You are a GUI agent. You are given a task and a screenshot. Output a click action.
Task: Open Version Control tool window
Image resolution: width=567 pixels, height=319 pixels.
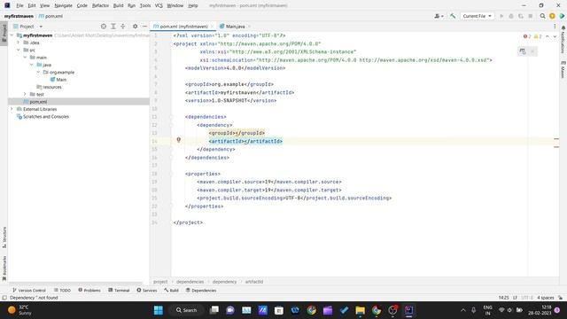(29, 290)
